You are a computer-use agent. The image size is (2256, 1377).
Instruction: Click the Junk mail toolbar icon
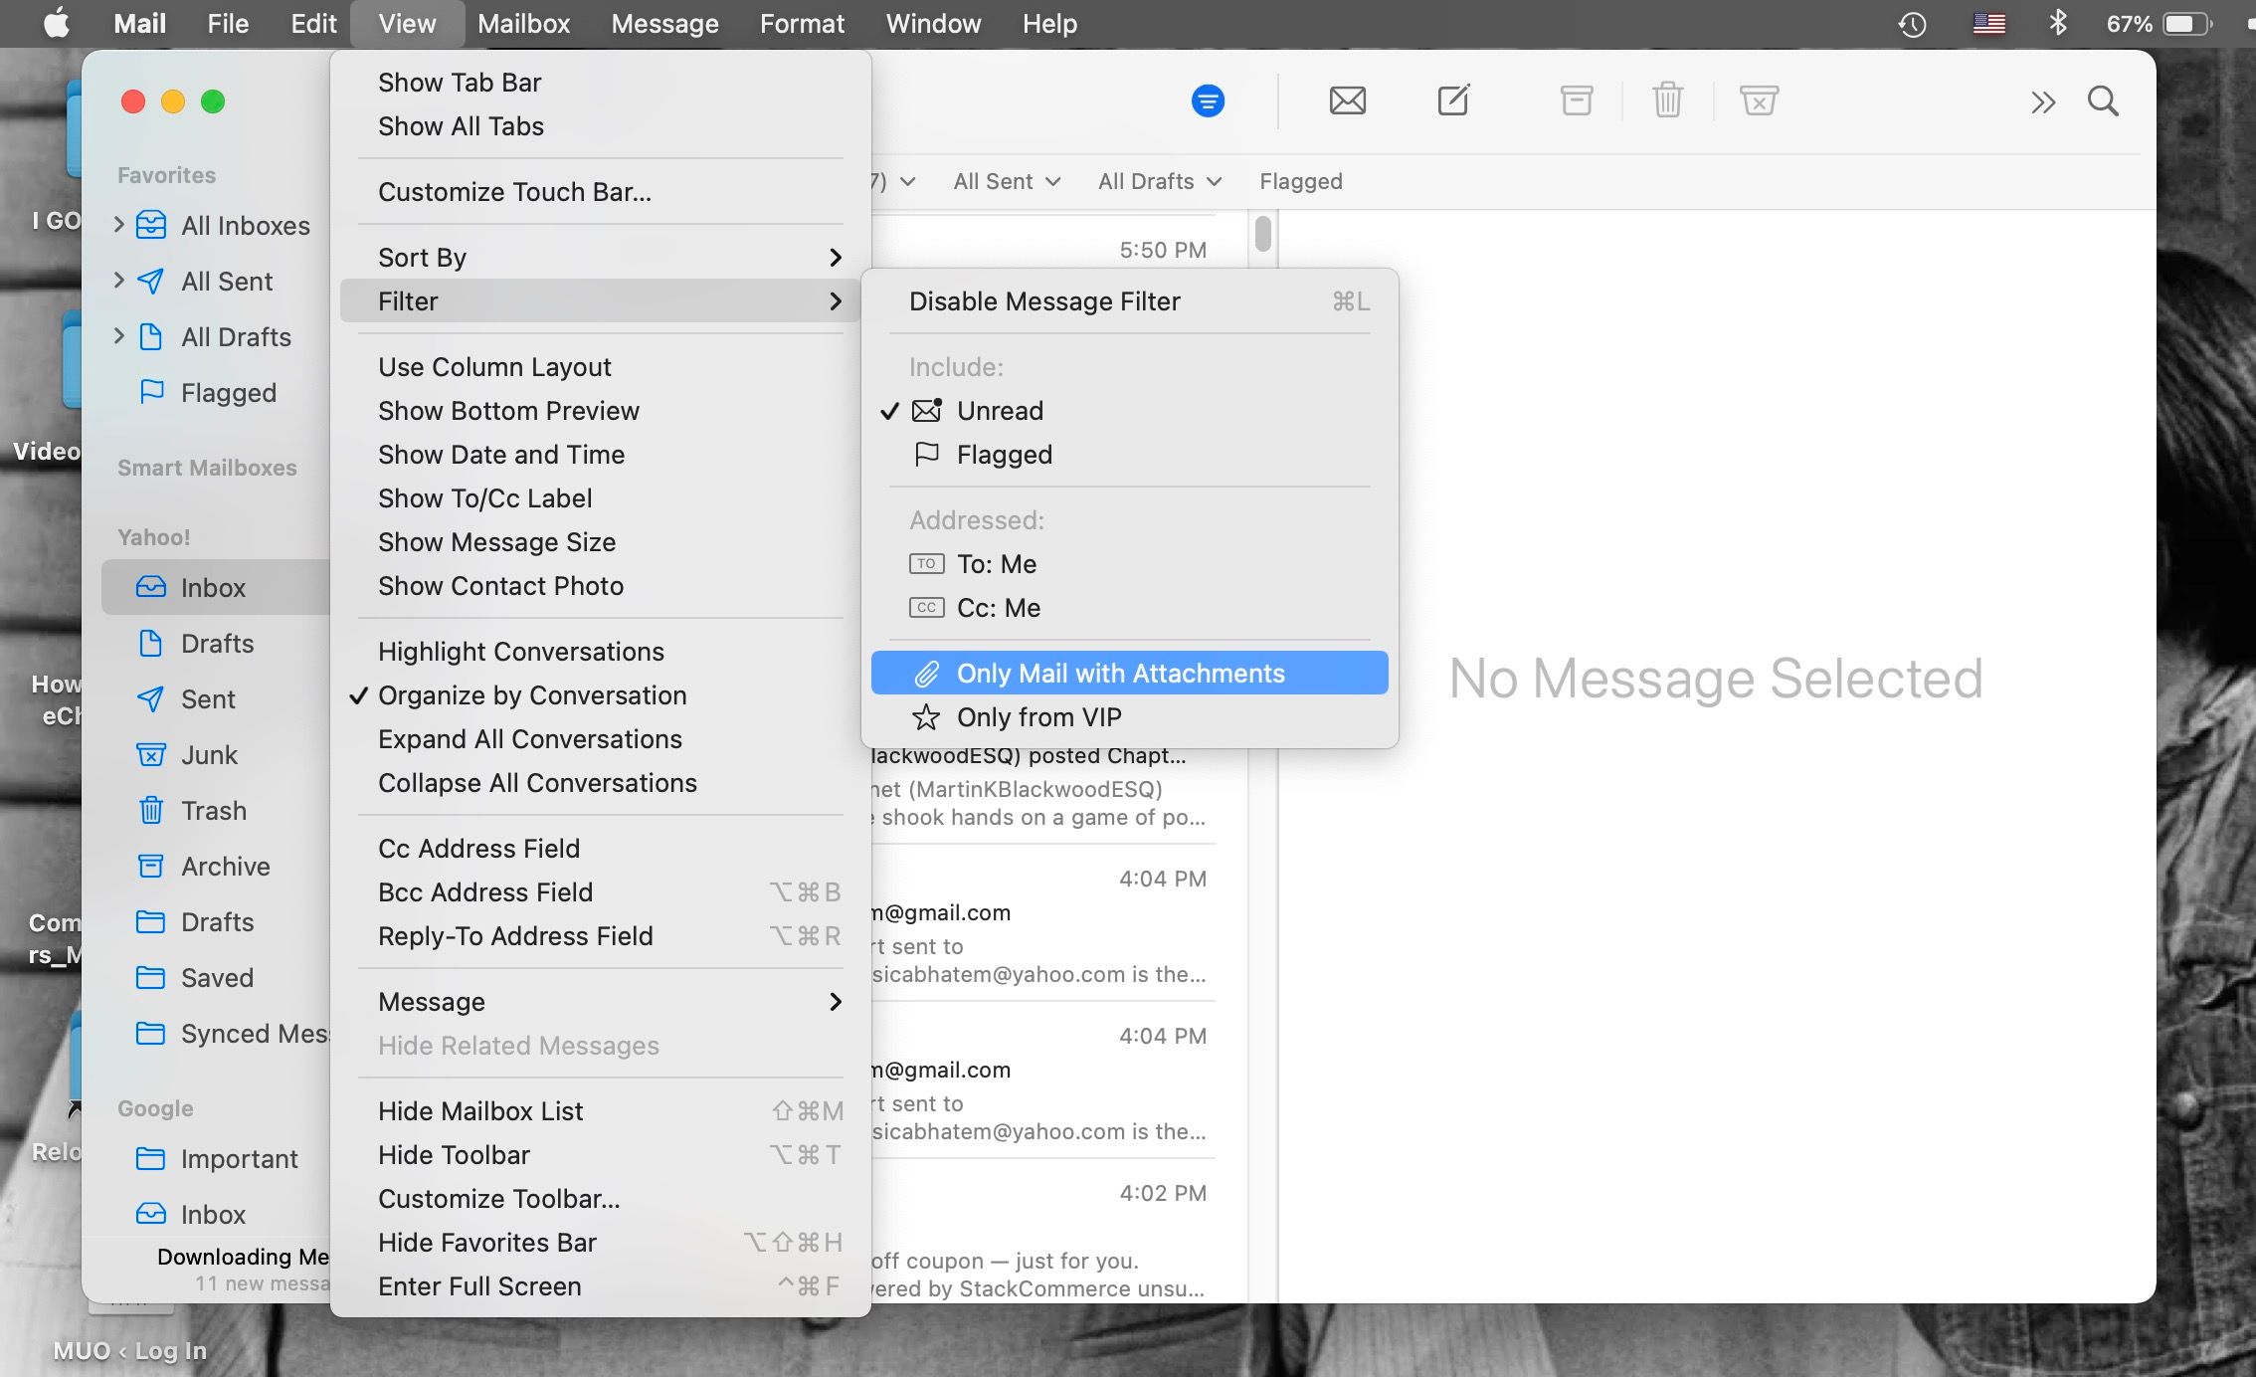1758,100
